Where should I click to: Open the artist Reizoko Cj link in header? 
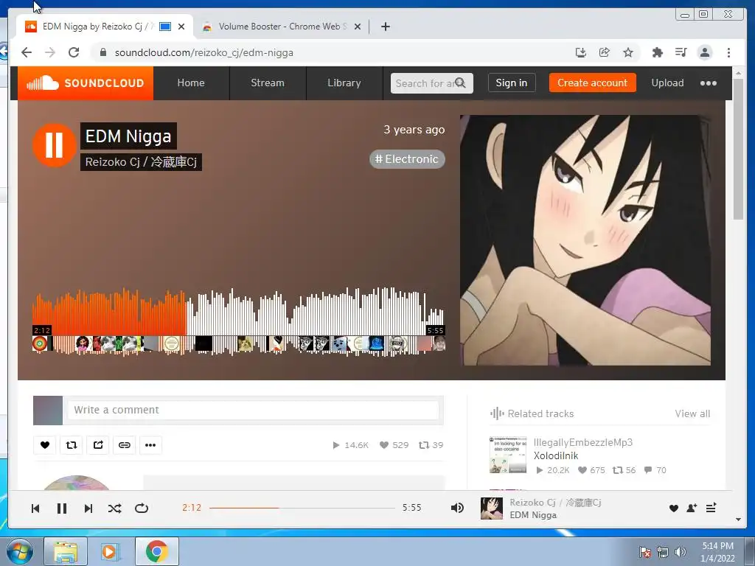coord(141,161)
